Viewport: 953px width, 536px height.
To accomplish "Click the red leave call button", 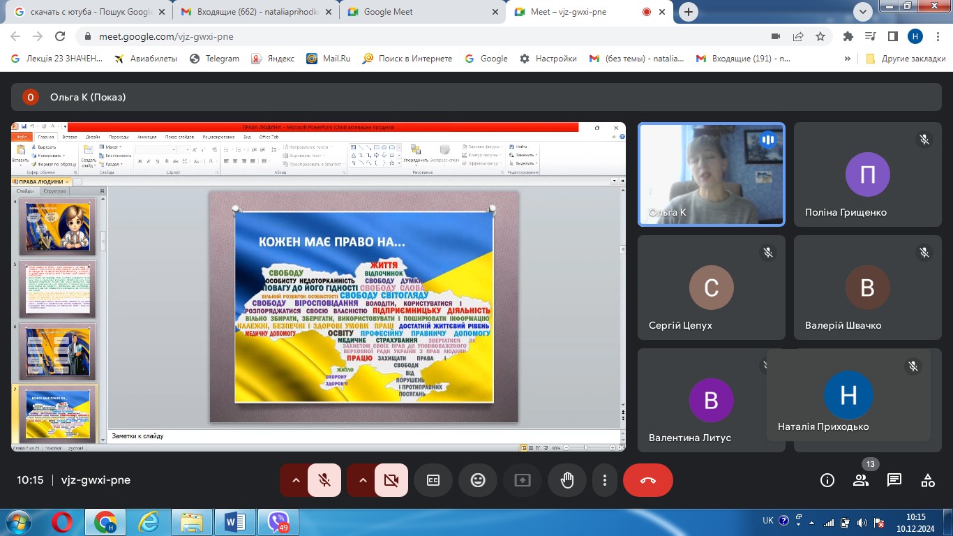I will 647,480.
